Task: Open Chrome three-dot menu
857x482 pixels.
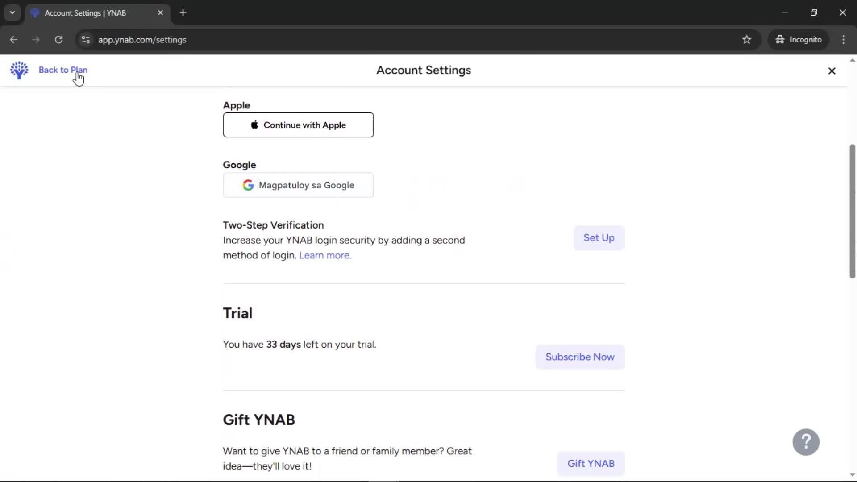Action: click(x=843, y=40)
